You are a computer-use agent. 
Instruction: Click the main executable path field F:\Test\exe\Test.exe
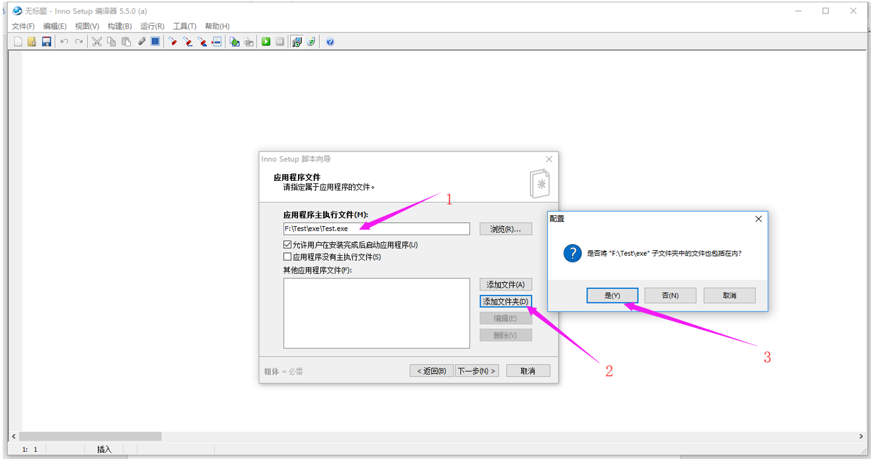point(376,228)
